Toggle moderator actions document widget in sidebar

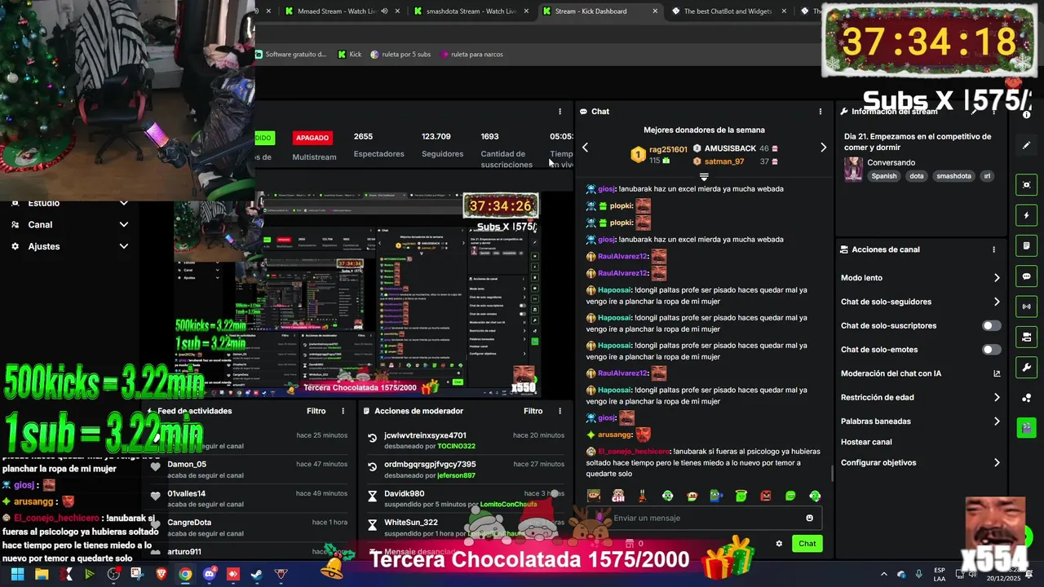[x=1027, y=245]
